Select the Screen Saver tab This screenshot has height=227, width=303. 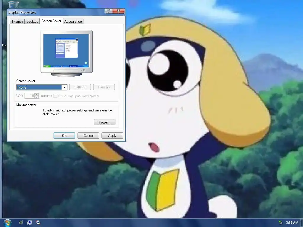[x=51, y=21]
